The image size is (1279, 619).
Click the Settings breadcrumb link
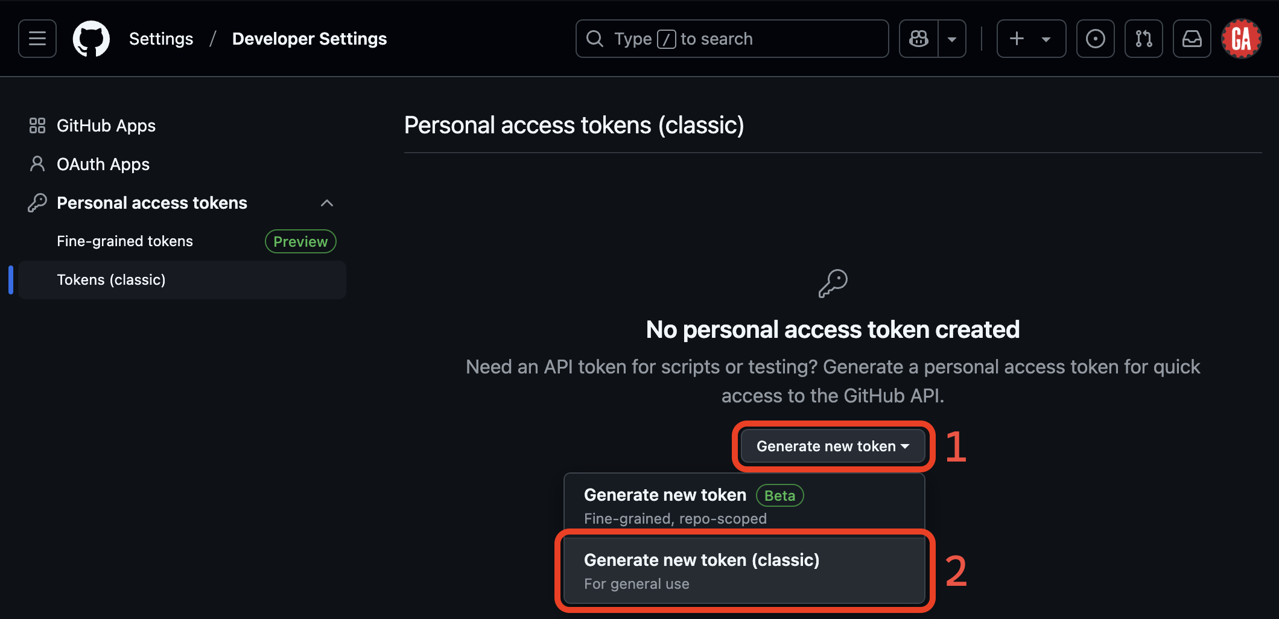[x=160, y=39]
